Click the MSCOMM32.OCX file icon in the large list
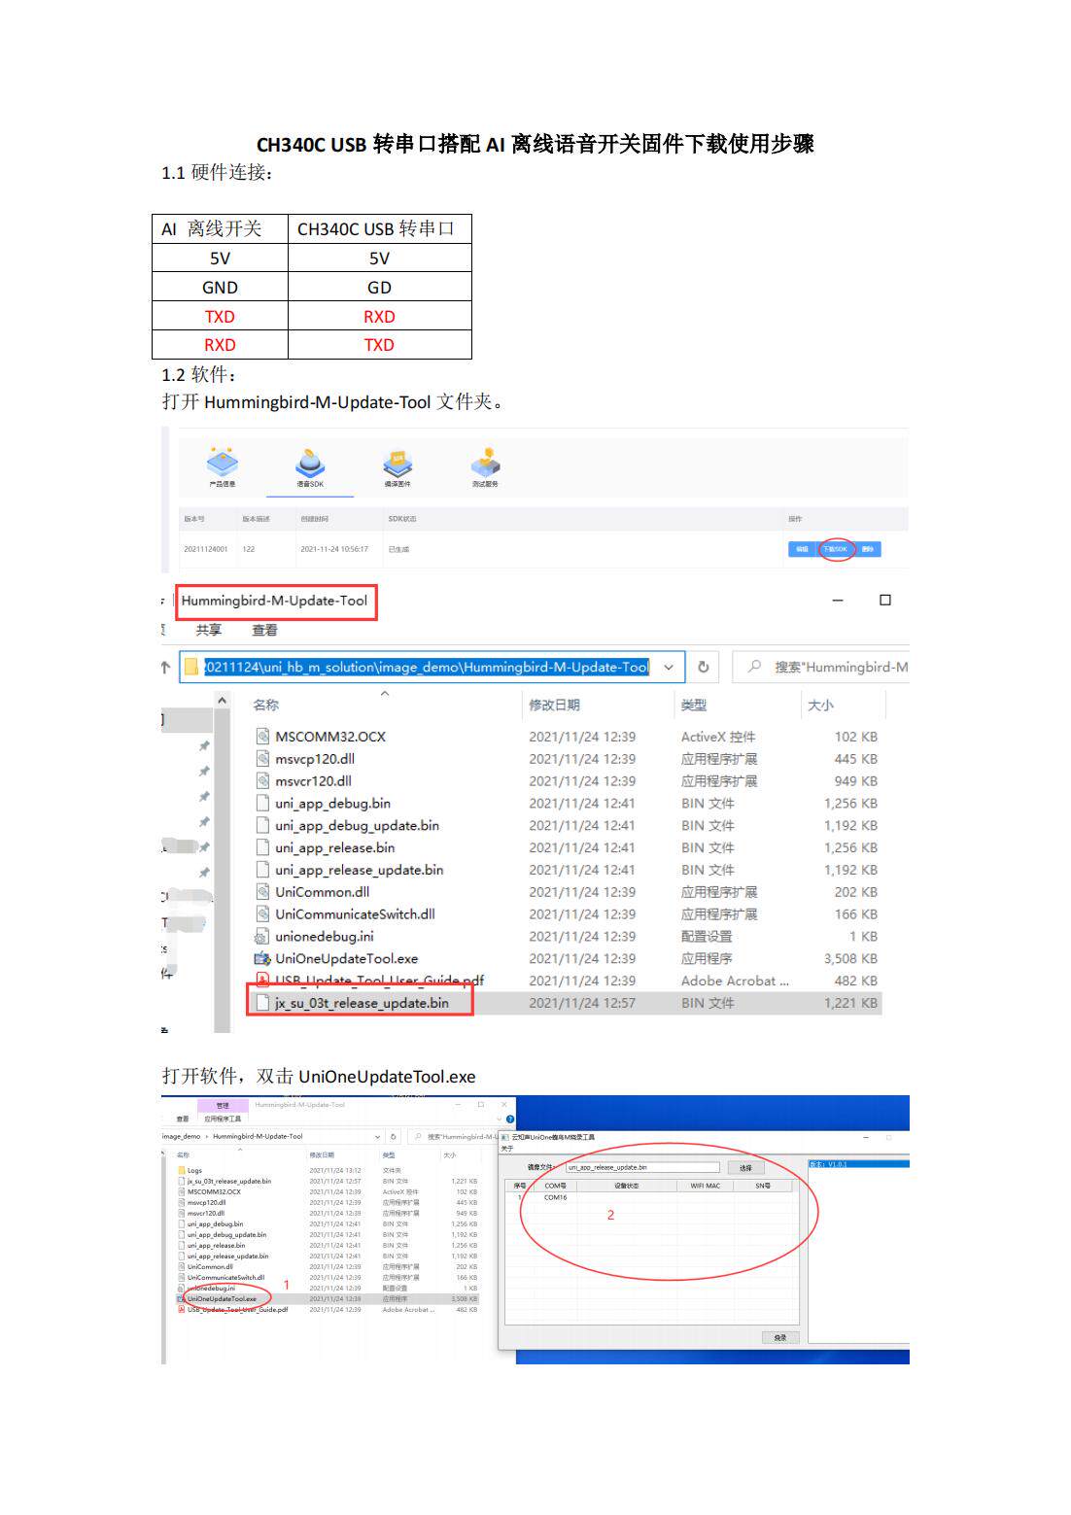 (261, 737)
